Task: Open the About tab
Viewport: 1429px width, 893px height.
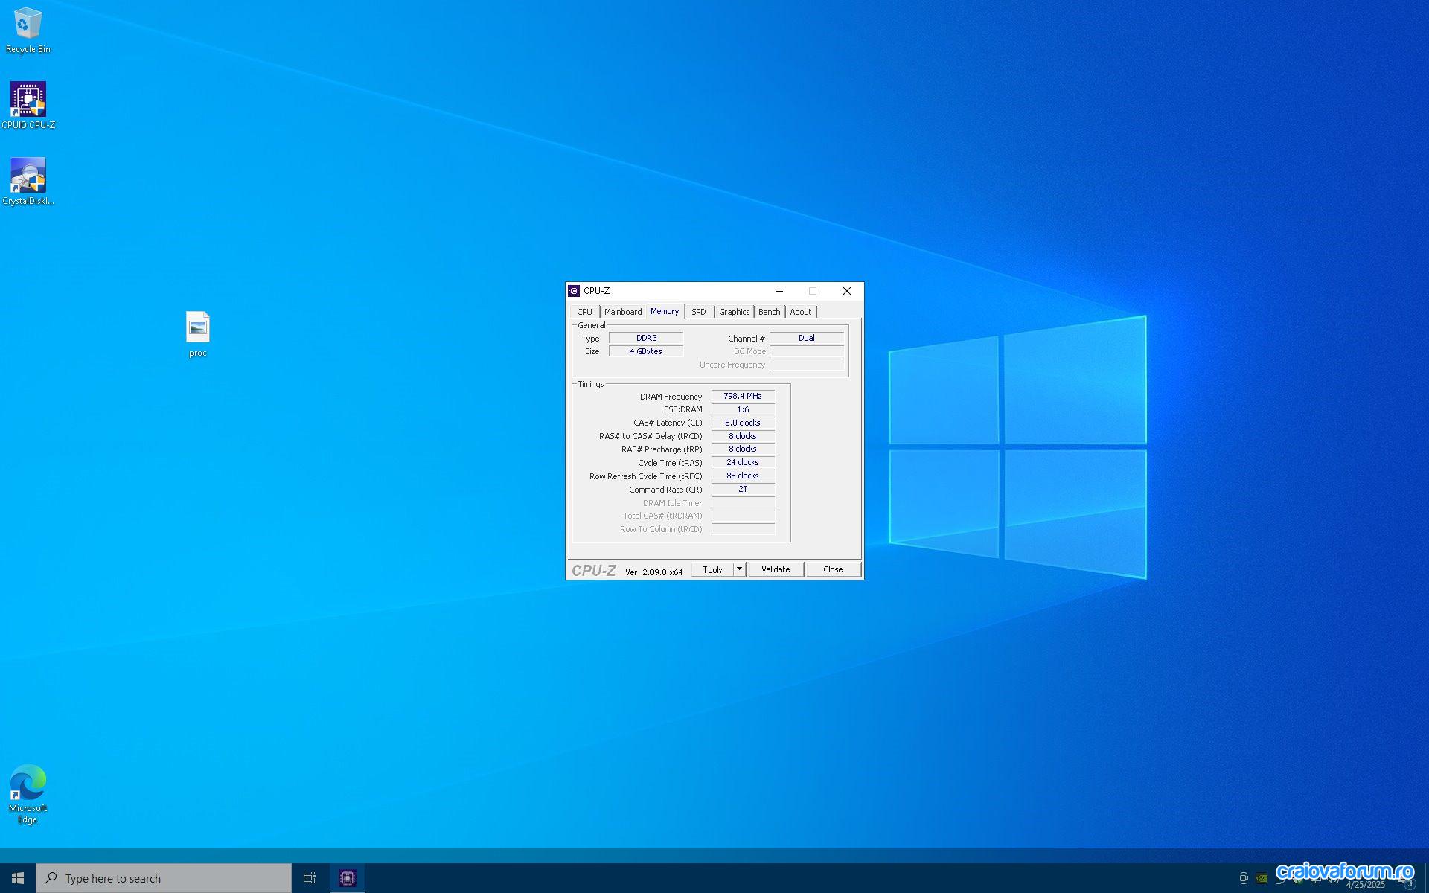Action: click(801, 312)
